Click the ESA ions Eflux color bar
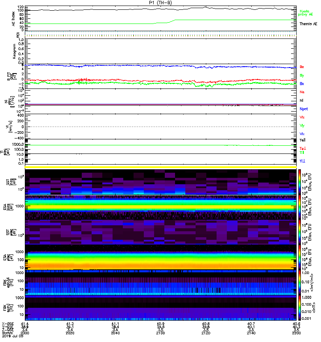The image size is (321, 342). coord(300,207)
